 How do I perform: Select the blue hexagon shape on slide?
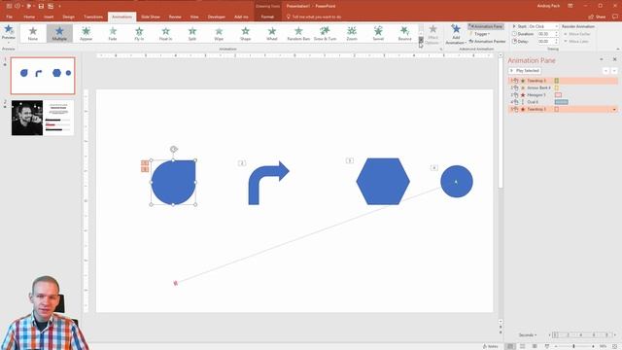tap(383, 182)
